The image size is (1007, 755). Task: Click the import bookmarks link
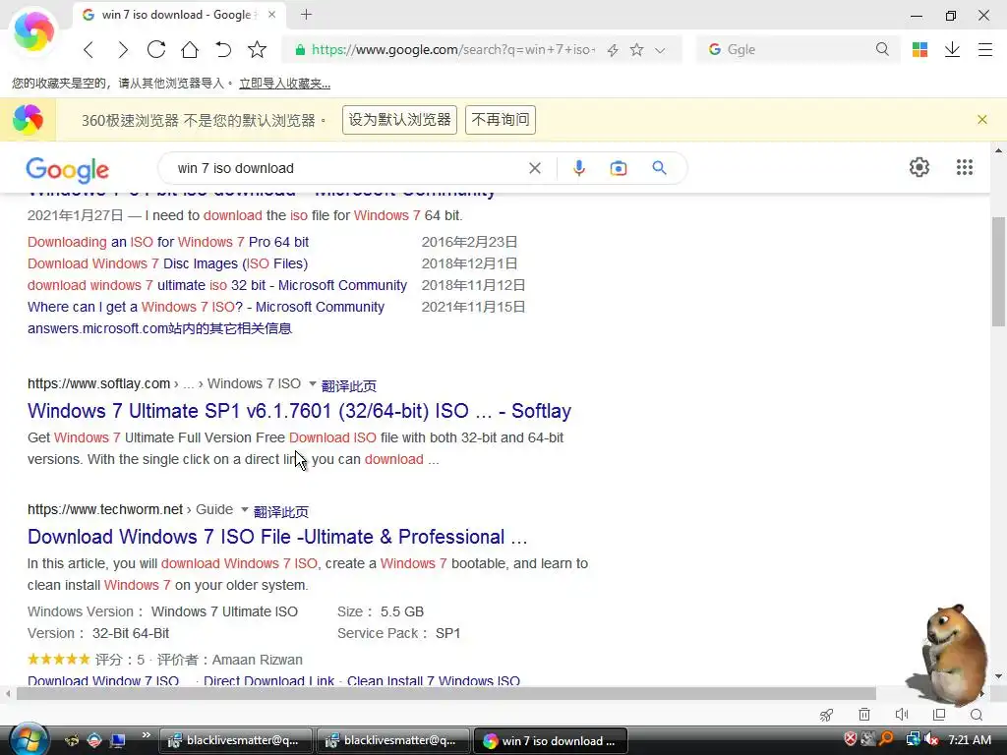[x=284, y=84]
